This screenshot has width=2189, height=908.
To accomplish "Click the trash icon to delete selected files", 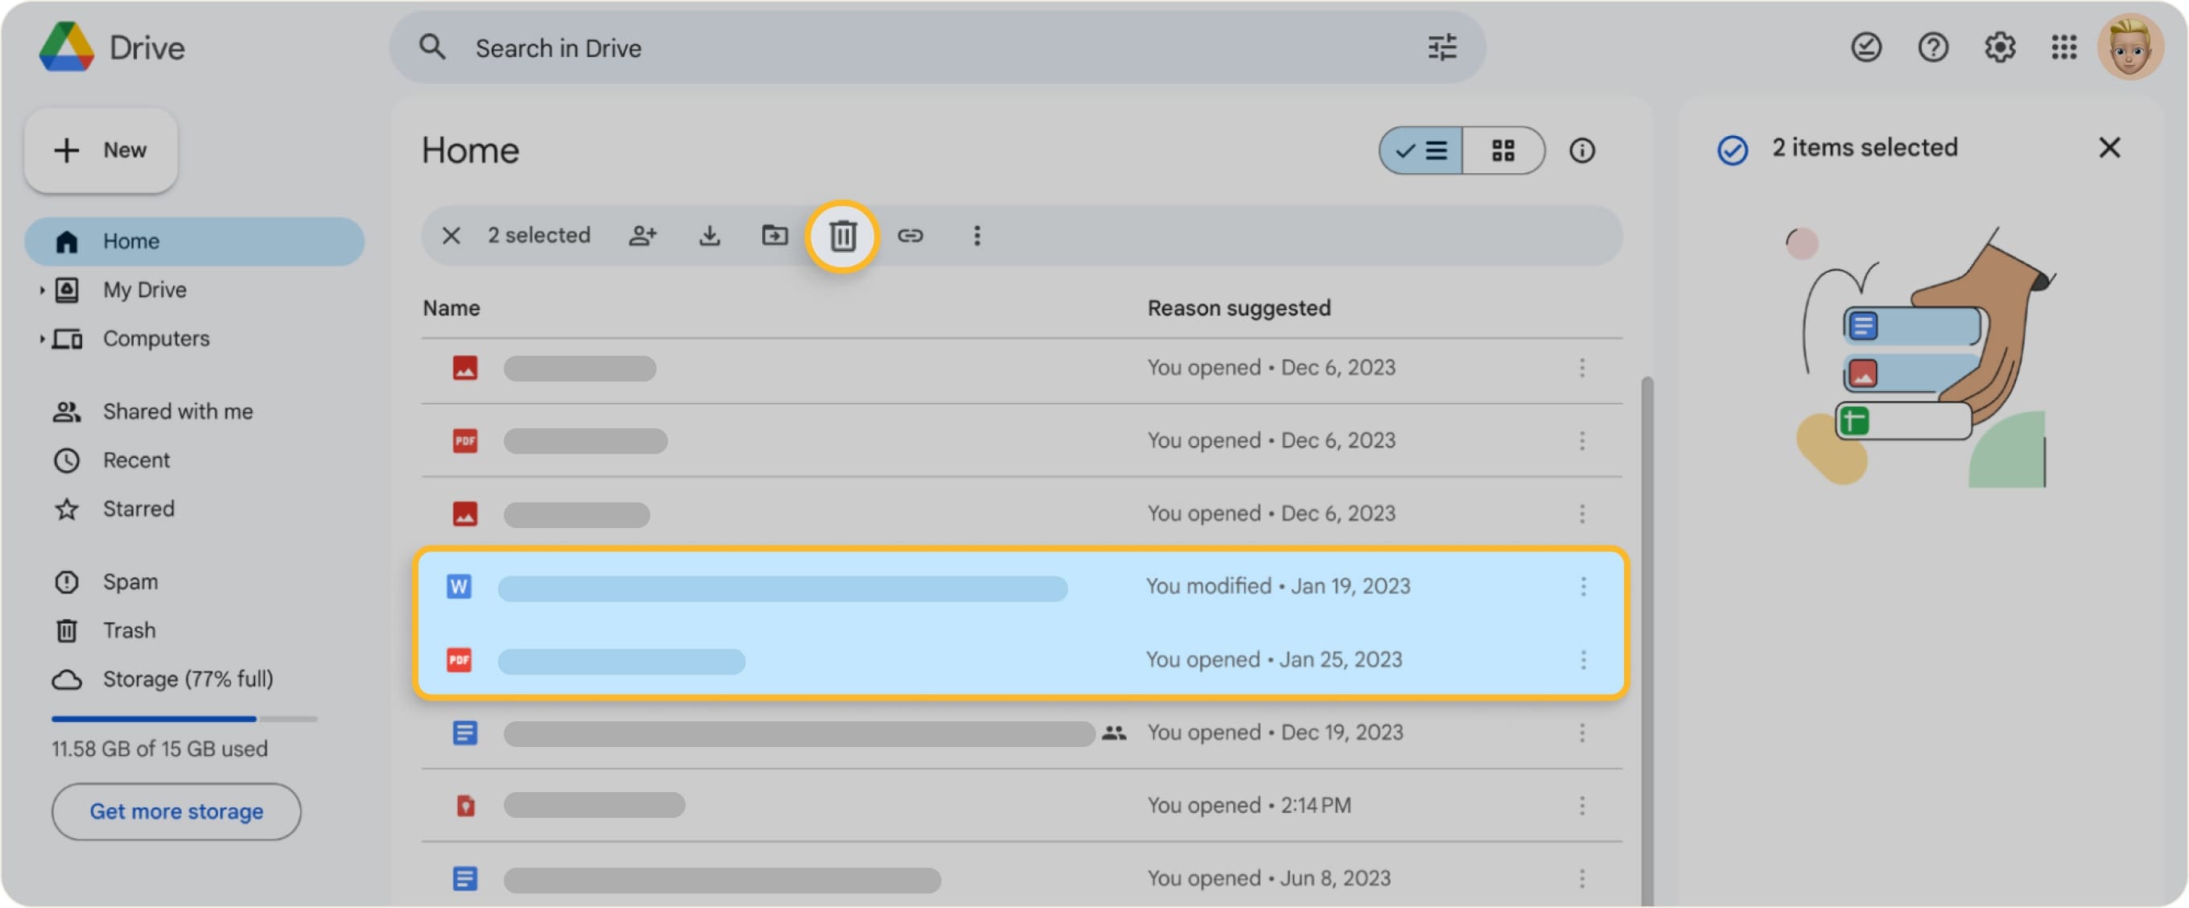I will click(x=841, y=237).
